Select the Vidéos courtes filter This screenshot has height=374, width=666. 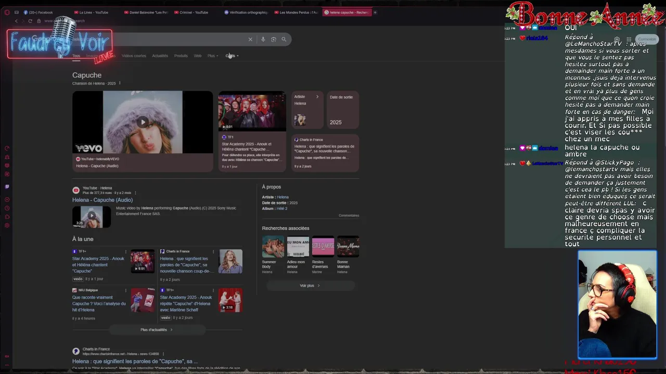[x=134, y=56]
